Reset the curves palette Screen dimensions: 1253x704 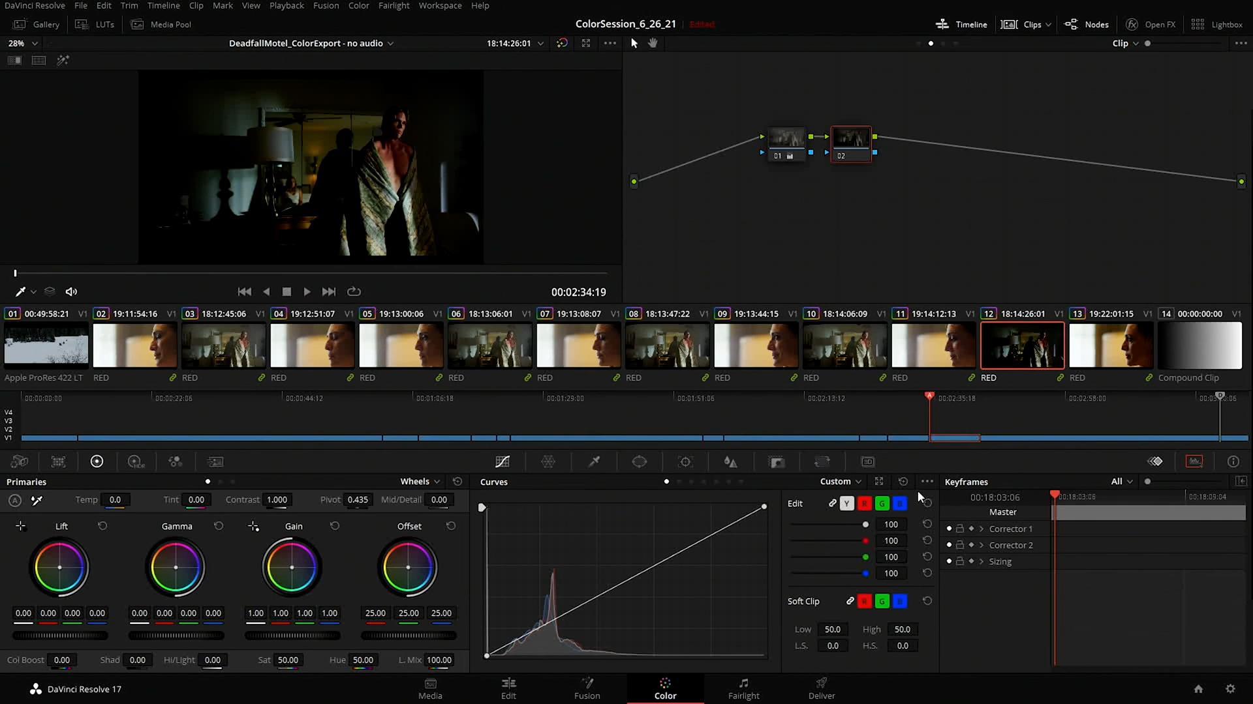(x=903, y=481)
